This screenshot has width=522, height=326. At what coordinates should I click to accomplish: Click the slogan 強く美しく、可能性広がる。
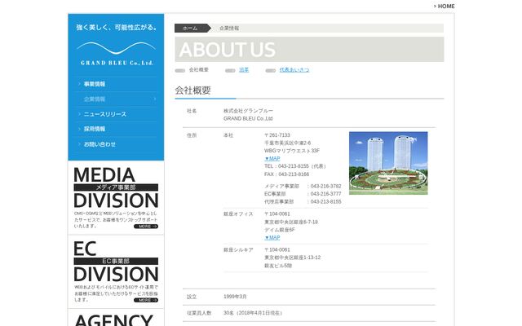click(x=117, y=27)
